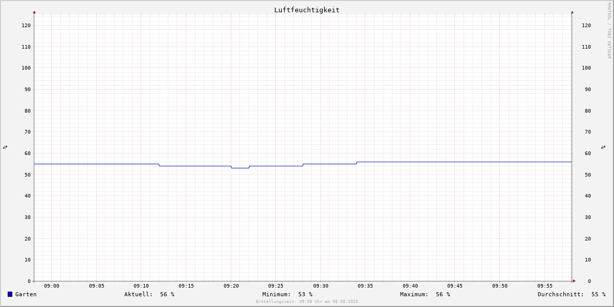The width and height of the screenshot is (614, 307).
Task: Click the 09:20 time axis label
Action: [x=231, y=286]
